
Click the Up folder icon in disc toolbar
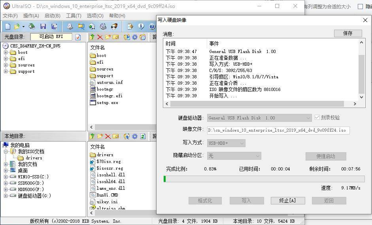[92, 37]
